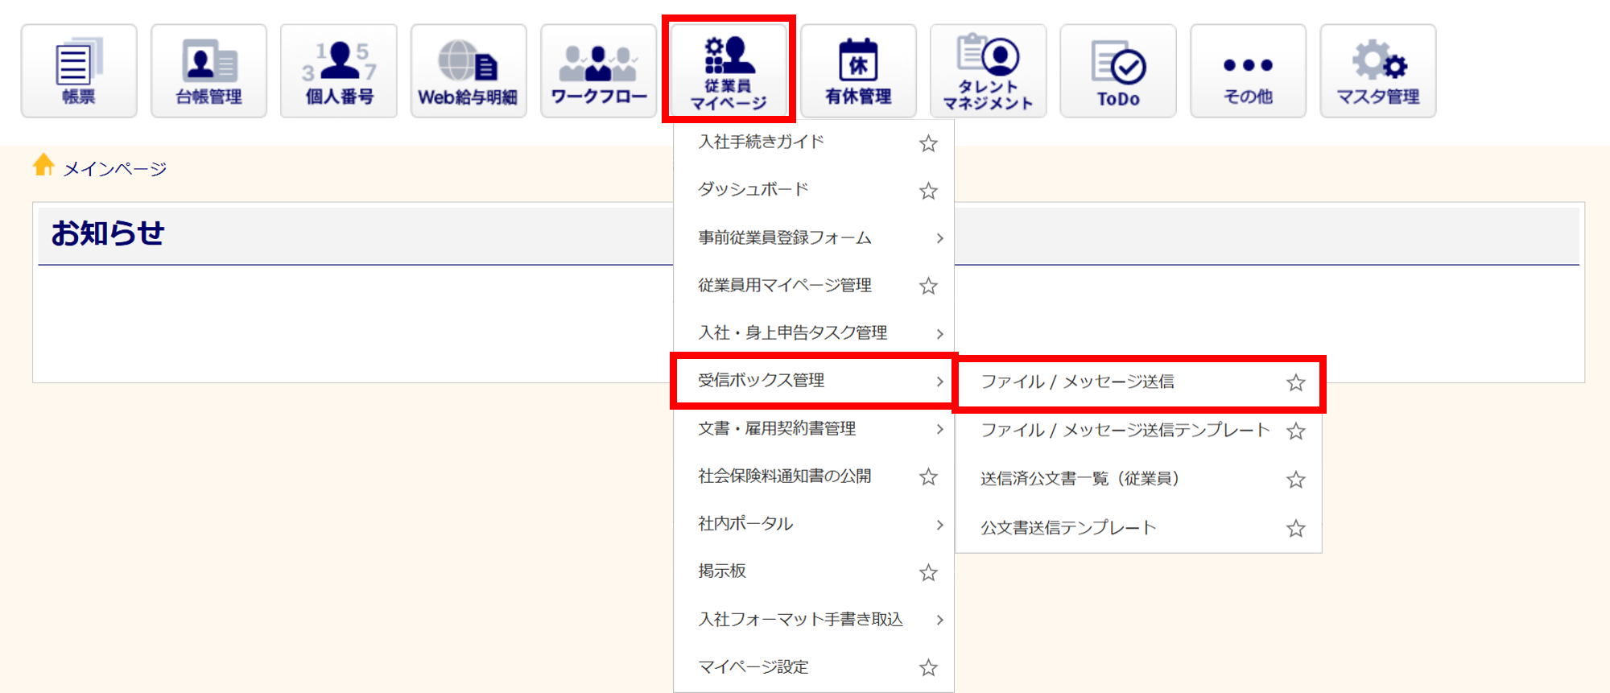The image size is (1610, 693).
Task: Open the その他 more options button
Action: click(1248, 71)
